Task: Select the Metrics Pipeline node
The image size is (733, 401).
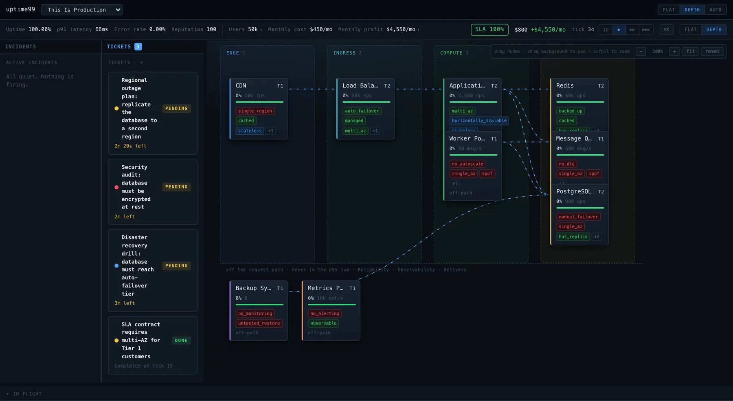Action: (x=331, y=311)
